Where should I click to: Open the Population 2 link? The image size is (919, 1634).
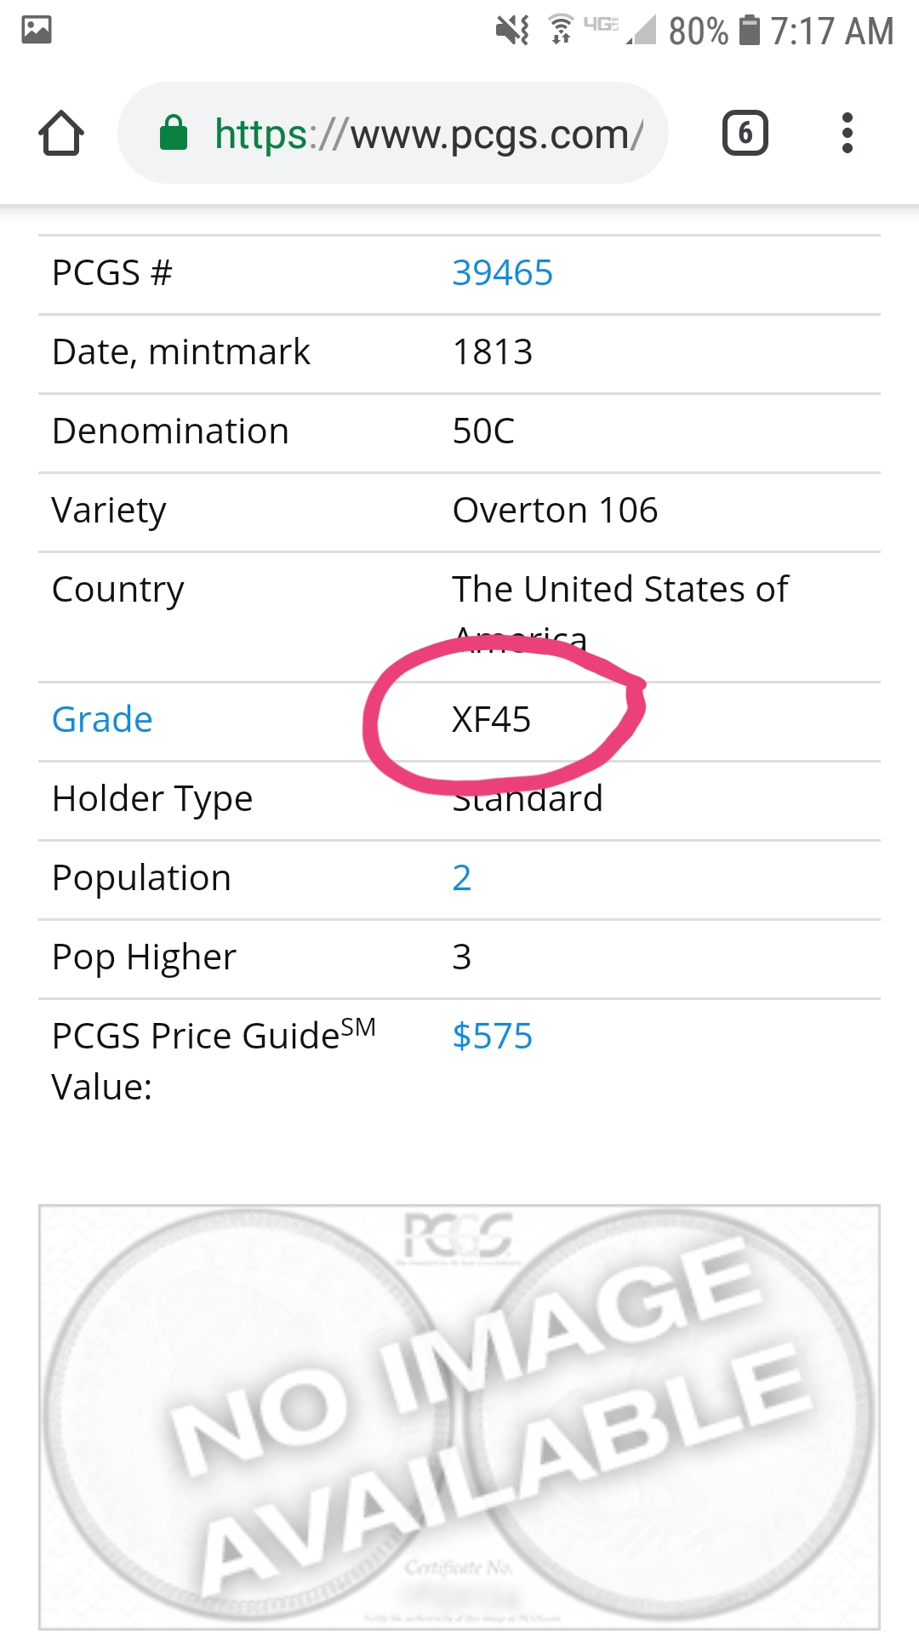pos(461,878)
